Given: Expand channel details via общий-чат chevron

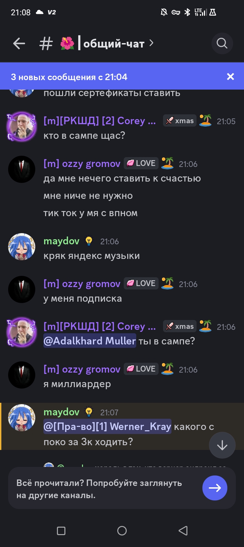Looking at the screenshot, I should pos(151,43).
